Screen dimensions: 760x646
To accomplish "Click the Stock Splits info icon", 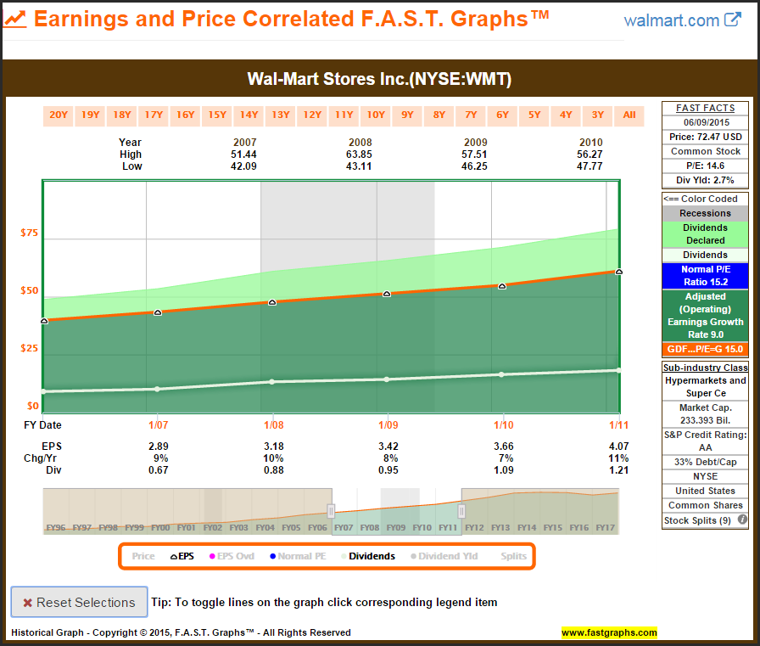I will tap(743, 520).
